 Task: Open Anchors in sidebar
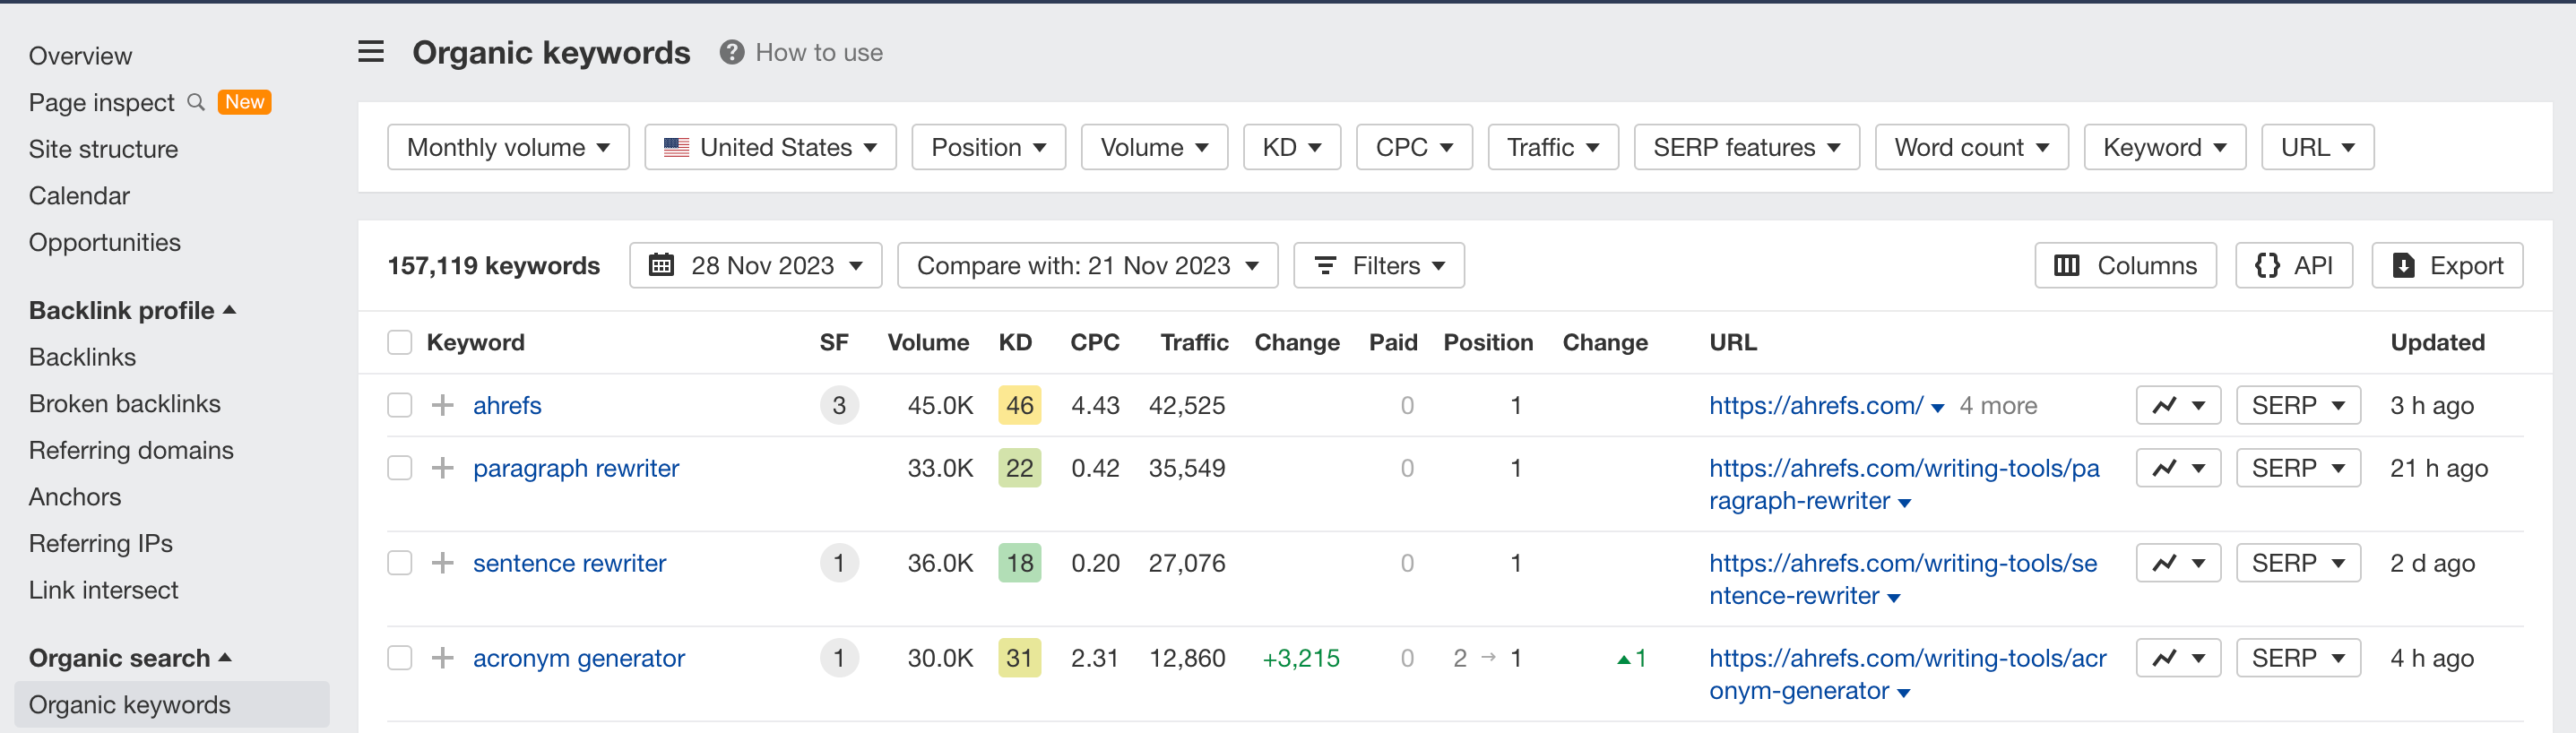point(75,497)
